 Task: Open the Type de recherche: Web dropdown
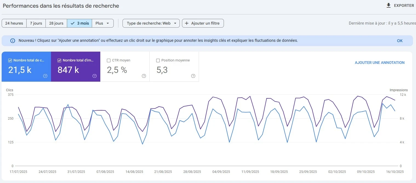(151, 23)
